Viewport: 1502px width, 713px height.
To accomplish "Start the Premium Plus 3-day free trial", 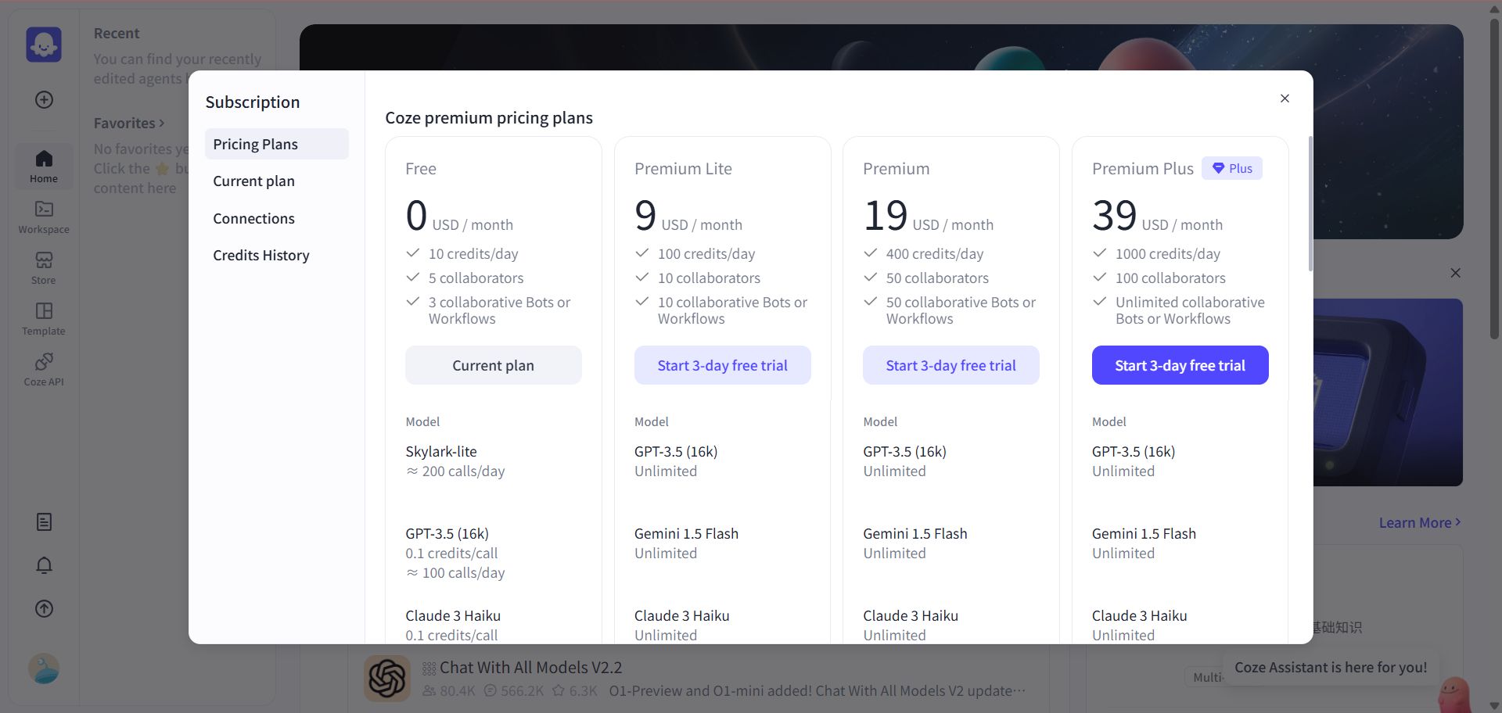I will (1180, 365).
